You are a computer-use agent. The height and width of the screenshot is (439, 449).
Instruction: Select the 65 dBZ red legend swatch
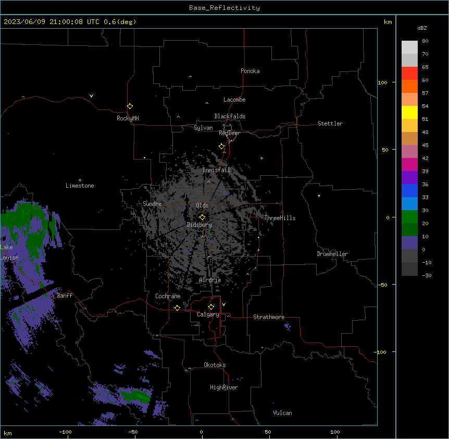409,74
